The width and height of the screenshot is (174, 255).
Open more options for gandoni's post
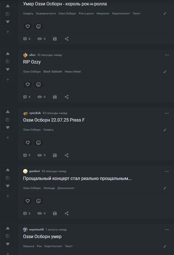pos(167,171)
